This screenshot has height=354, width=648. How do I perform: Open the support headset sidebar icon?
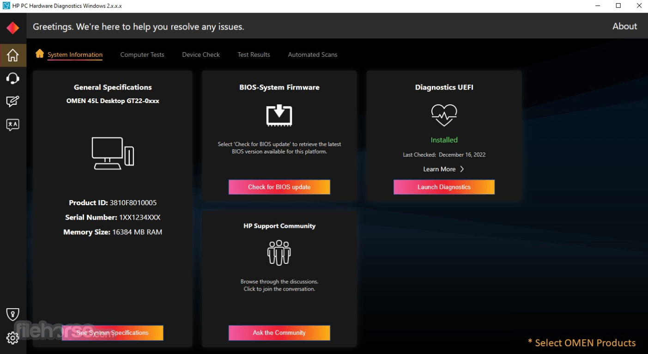pos(12,78)
